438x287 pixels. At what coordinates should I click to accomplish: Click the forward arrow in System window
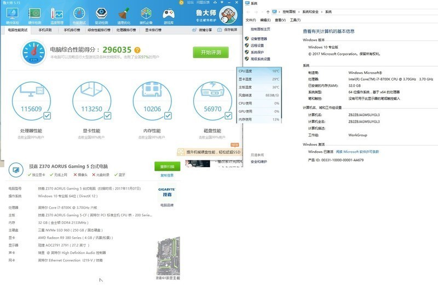pos(256,12)
